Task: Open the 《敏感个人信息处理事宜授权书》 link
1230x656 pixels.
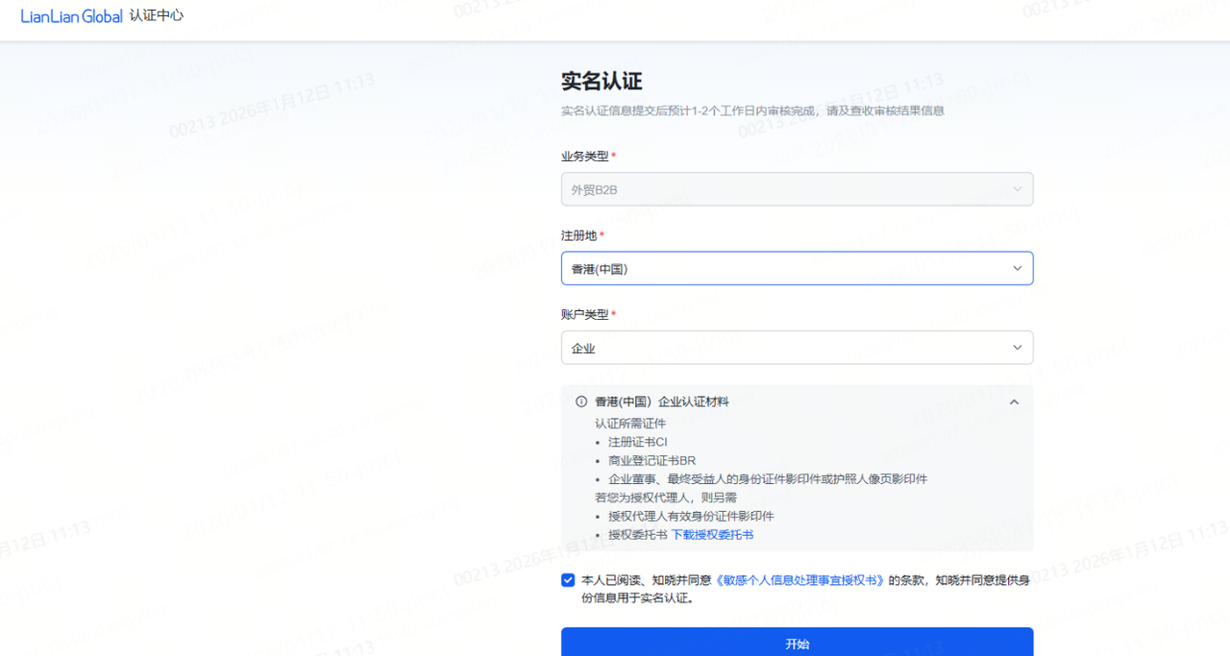Action: pyautogui.click(x=799, y=580)
